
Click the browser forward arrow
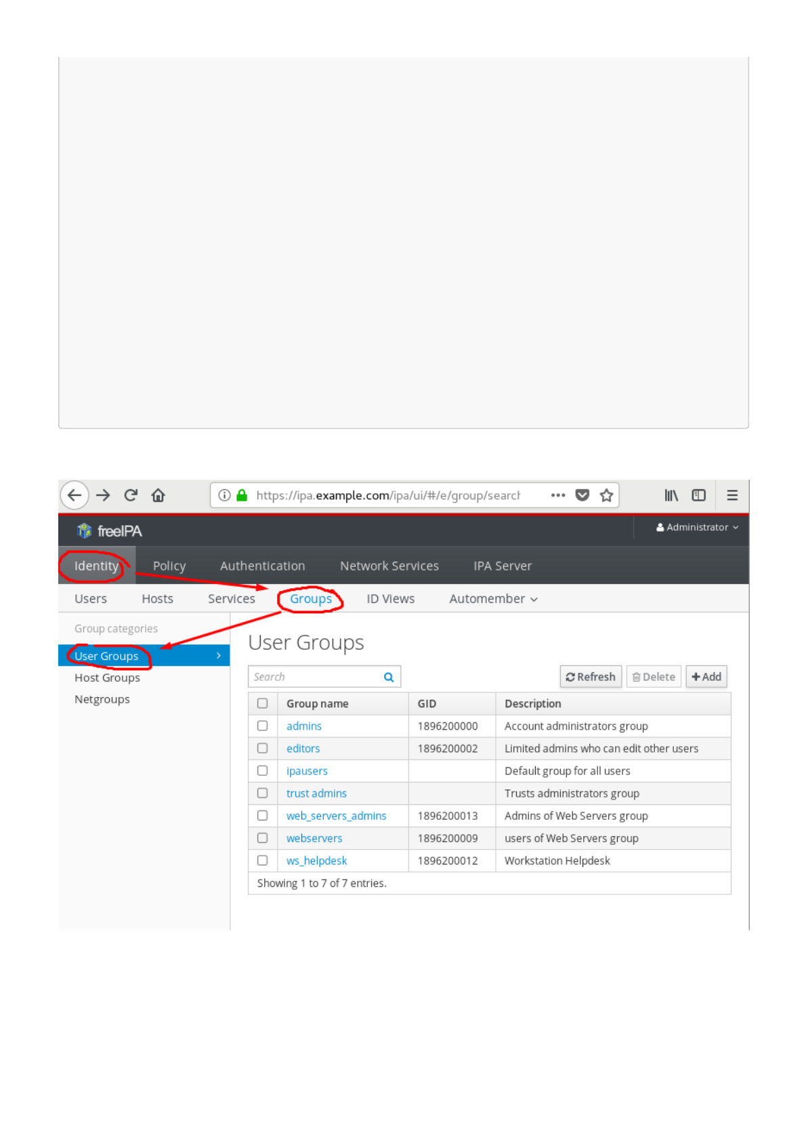pos(103,495)
